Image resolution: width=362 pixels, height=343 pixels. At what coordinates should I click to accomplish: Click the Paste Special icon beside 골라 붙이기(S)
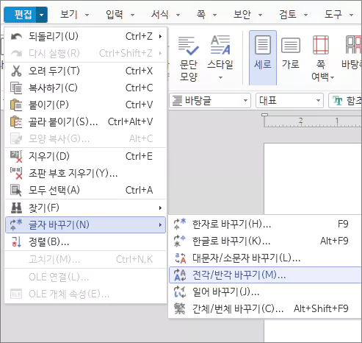click(16, 122)
